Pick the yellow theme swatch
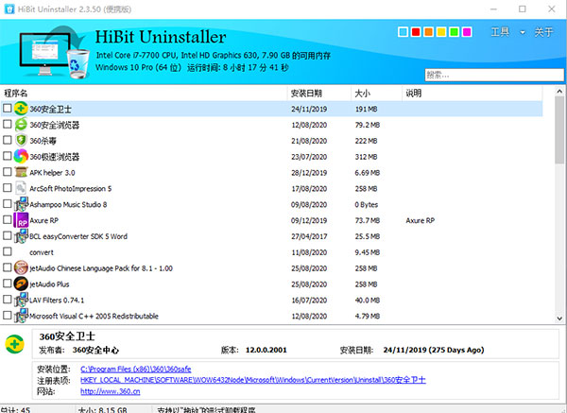Viewport: 567px width, 413px height. pyautogui.click(x=441, y=32)
